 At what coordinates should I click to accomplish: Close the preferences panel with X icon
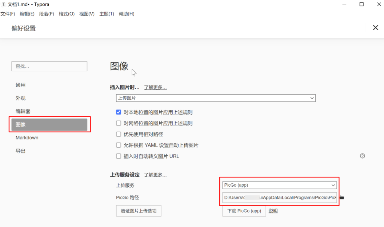point(375,28)
